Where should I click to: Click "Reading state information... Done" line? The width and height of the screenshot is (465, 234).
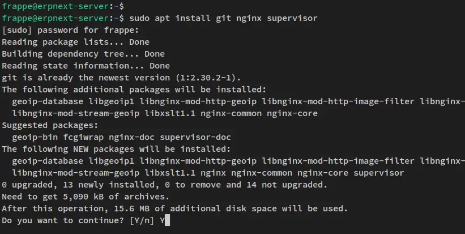coord(86,66)
